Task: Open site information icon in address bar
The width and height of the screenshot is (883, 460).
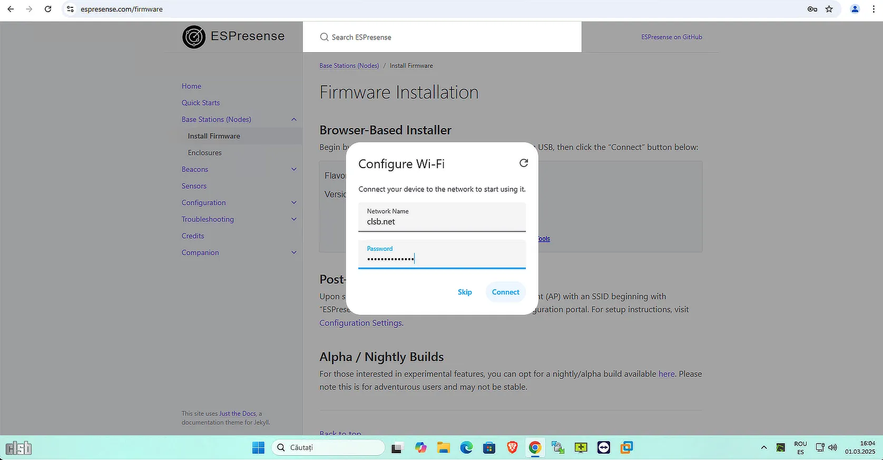Action: coord(70,9)
